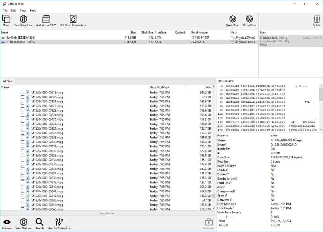
Task: Select the ST1000DM003-1ER162 deep scan entry
Action: [289, 40]
